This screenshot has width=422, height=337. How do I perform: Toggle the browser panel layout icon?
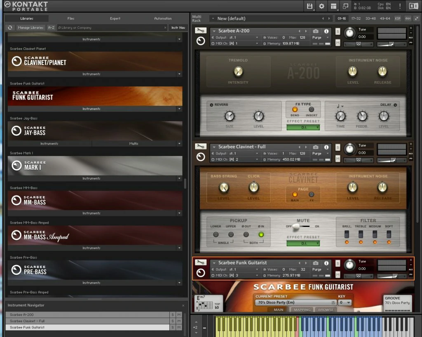333,6
